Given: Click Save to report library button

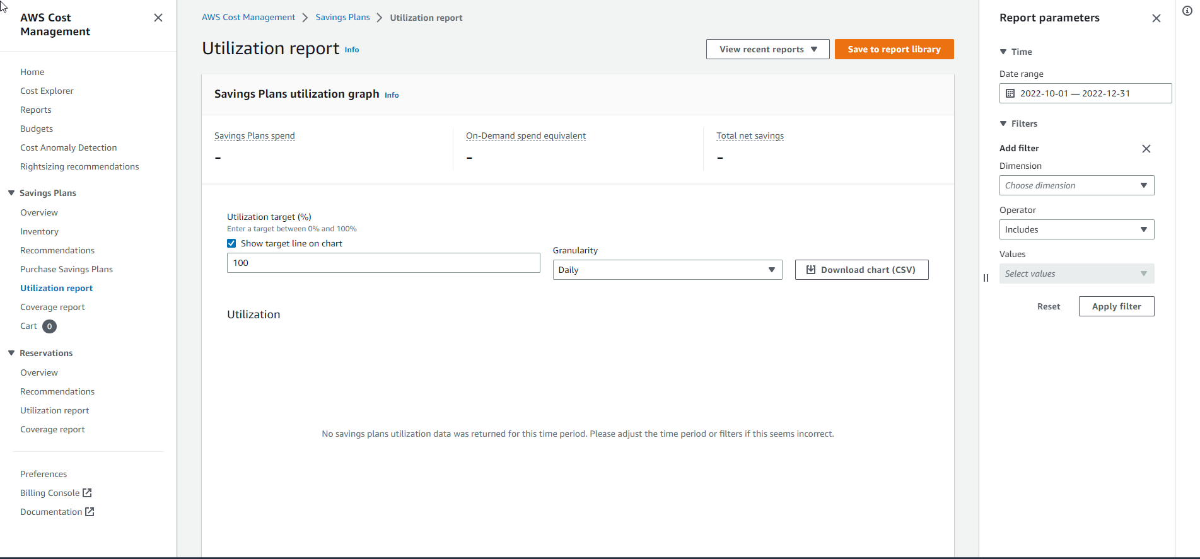Looking at the screenshot, I should 894,49.
